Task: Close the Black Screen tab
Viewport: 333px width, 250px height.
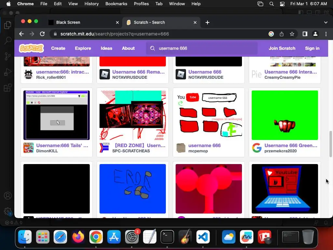Action: click(x=117, y=22)
